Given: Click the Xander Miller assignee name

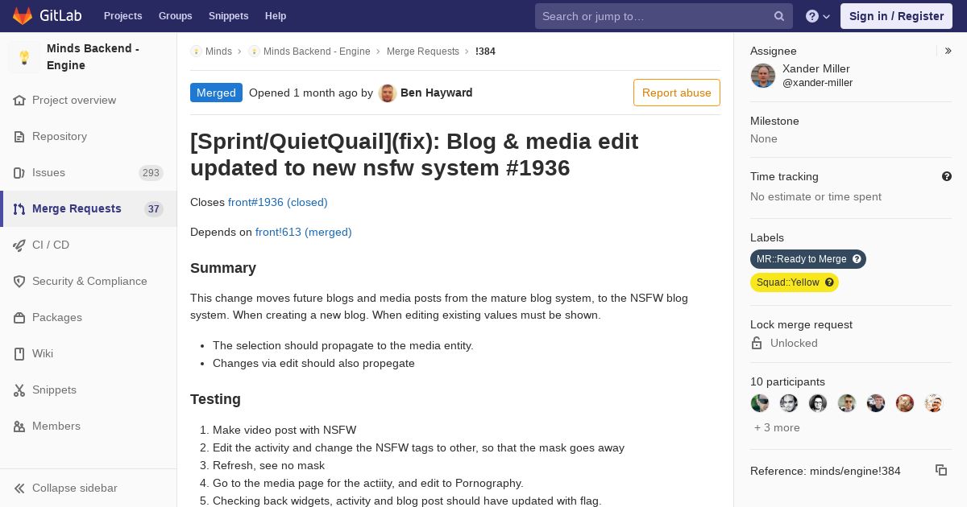Looking at the screenshot, I should (x=816, y=68).
